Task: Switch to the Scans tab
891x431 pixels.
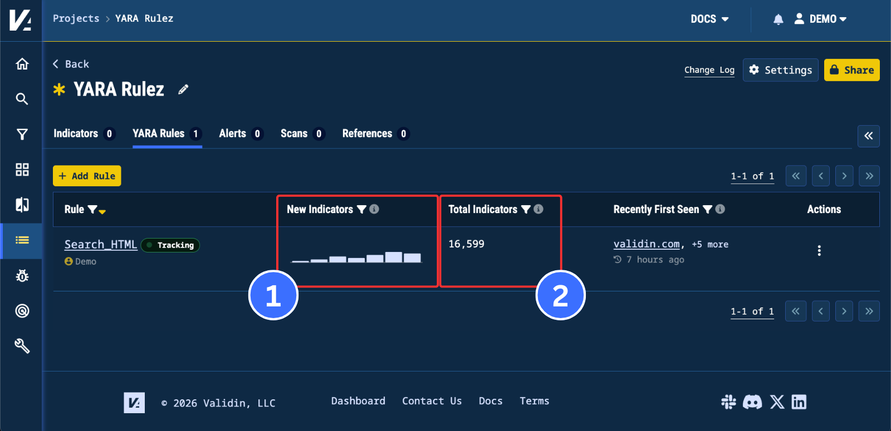Action: [x=303, y=133]
